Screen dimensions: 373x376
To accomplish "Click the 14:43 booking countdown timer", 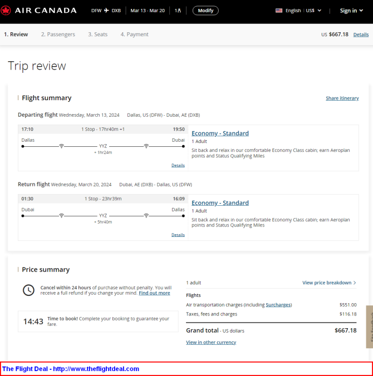I will pos(33,321).
